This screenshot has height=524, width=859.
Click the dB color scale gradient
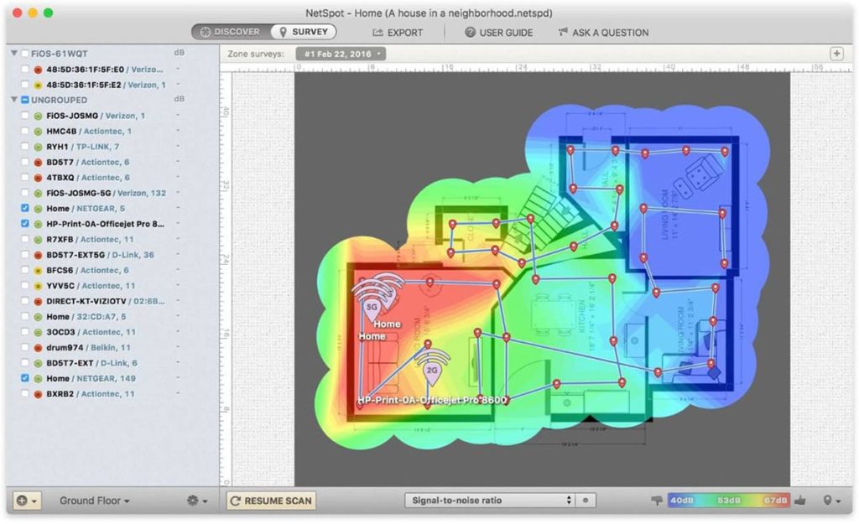coord(728,500)
